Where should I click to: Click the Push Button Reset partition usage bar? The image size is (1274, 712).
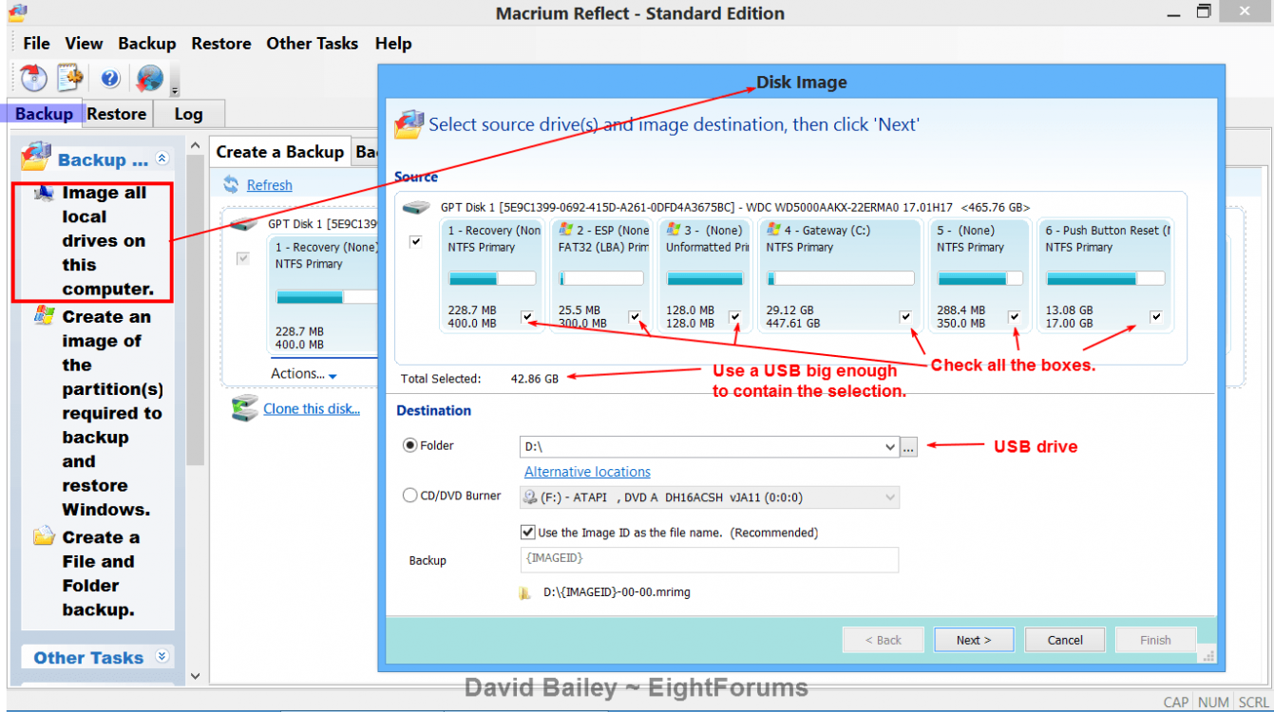tap(1106, 279)
